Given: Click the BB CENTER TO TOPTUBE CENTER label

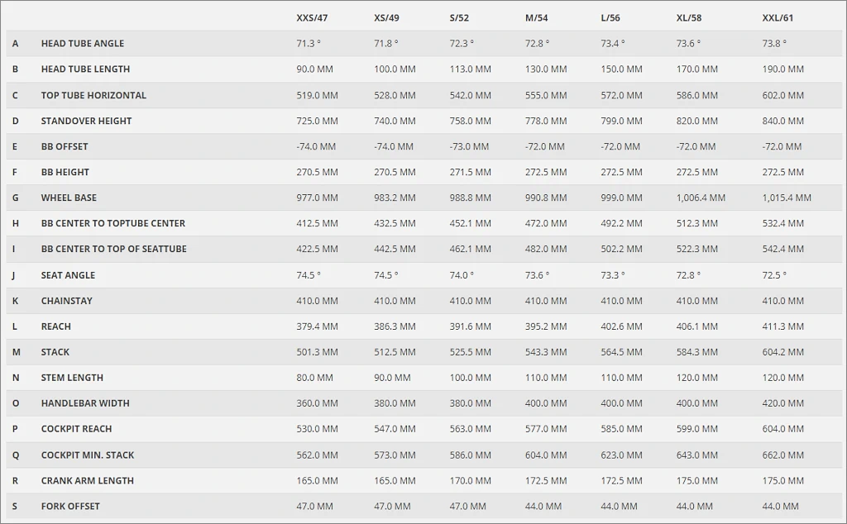Looking at the screenshot, I should pyautogui.click(x=113, y=223).
